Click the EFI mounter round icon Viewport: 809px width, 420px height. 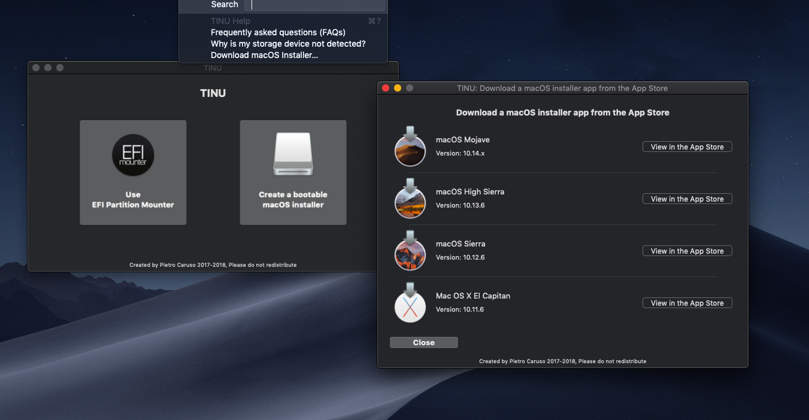pyautogui.click(x=133, y=154)
